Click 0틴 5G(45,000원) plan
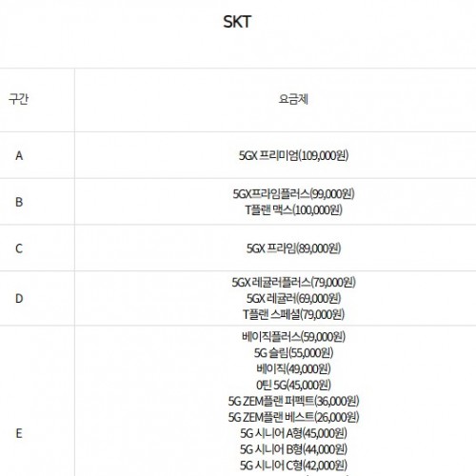This screenshot has height=476, width=476. pyautogui.click(x=293, y=385)
